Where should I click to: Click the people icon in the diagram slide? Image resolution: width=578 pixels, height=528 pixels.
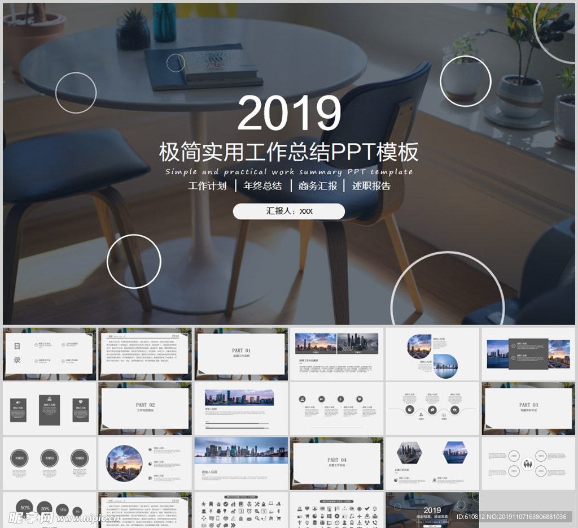pyautogui.click(x=528, y=463)
